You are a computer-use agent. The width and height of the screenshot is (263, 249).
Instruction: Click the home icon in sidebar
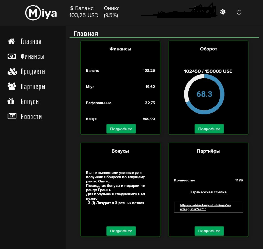[11, 41]
